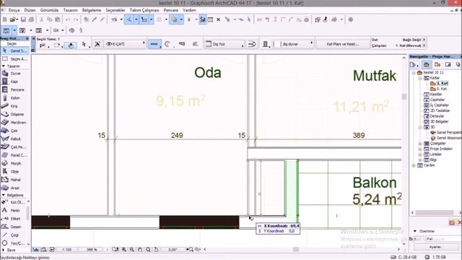462x260 pixels.
Task: Toggle the wall flip direction button
Action: coord(252,44)
